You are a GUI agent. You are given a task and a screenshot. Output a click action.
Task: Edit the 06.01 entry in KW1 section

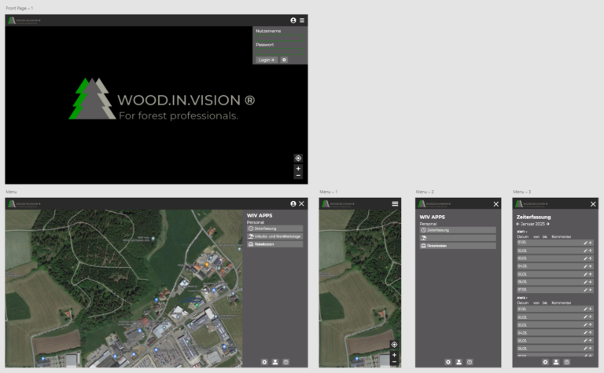point(585,282)
